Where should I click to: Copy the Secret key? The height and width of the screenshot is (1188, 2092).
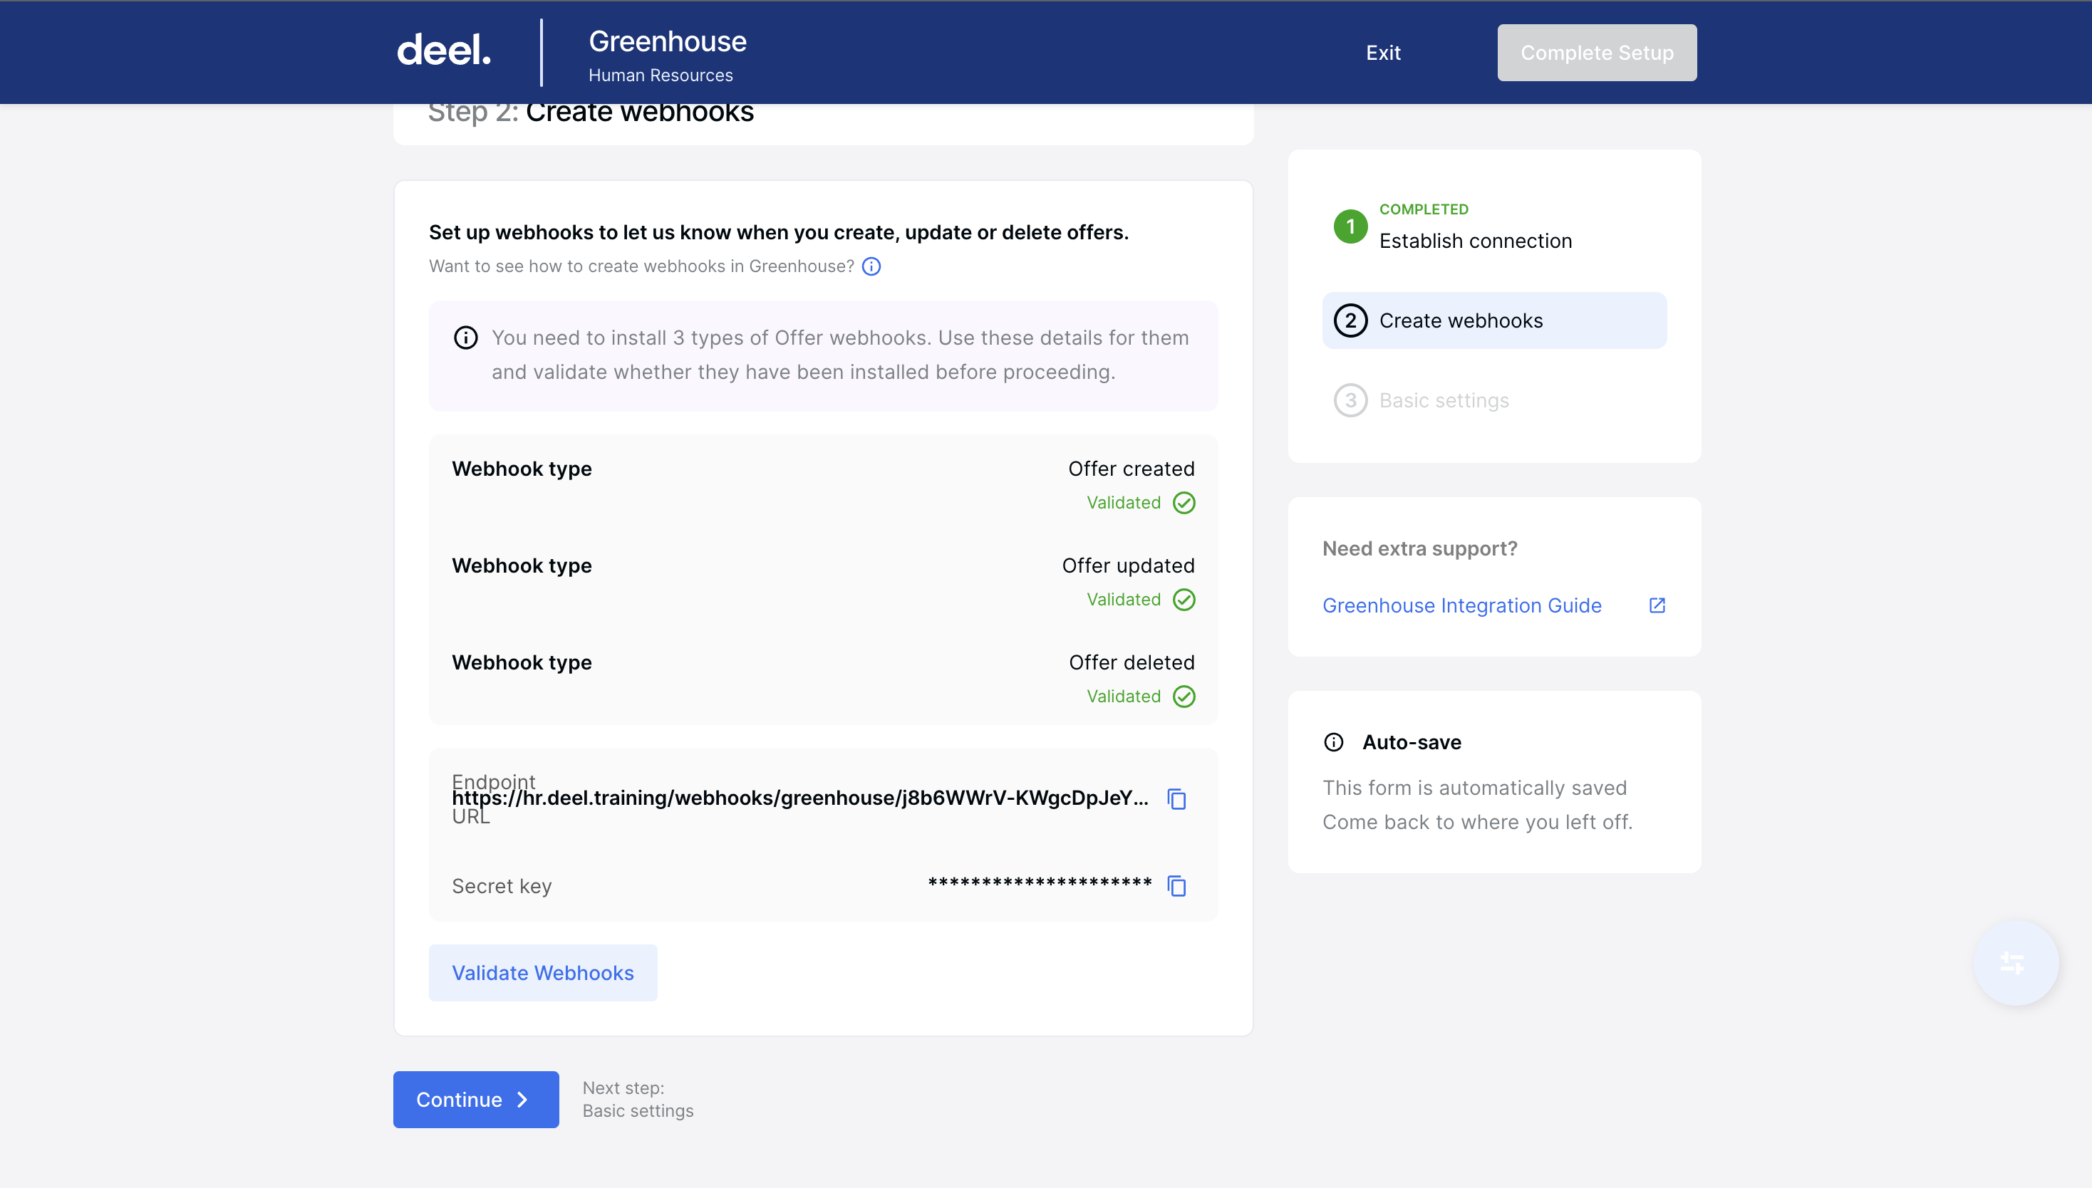(1176, 886)
